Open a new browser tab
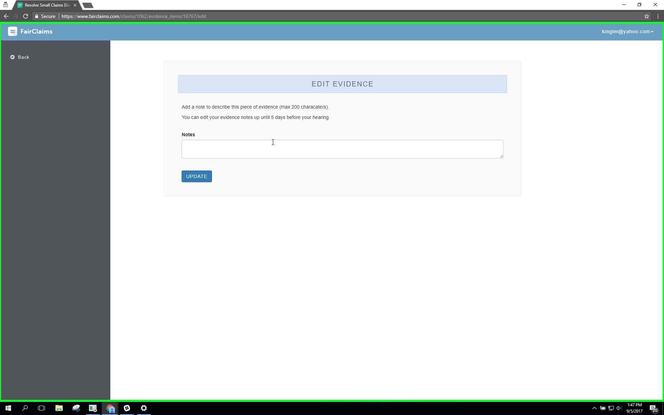The image size is (664, 415). click(x=88, y=5)
